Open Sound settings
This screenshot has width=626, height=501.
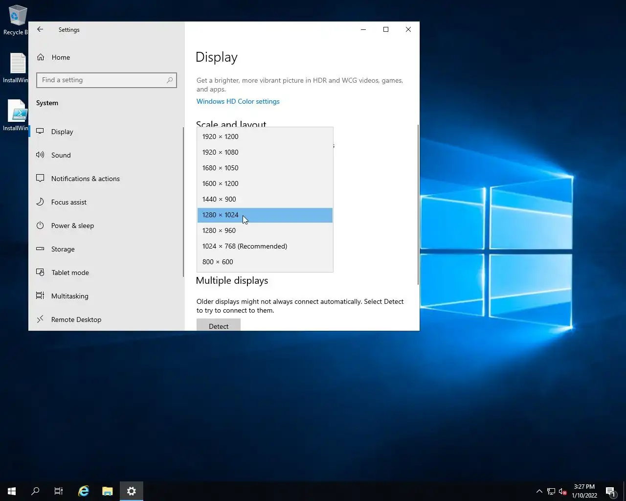click(x=107, y=155)
